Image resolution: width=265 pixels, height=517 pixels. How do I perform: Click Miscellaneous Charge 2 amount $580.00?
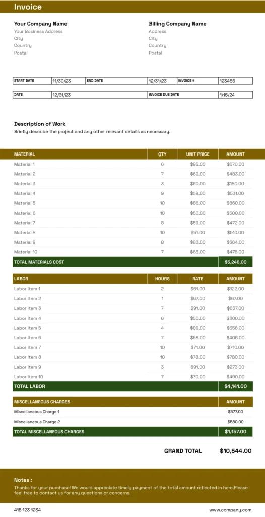pos(235,422)
